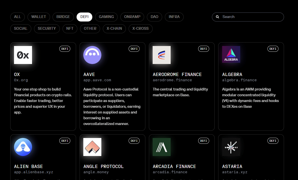Click the 0x logo icon
Viewport: 298px width, 180px height.
pos(23,55)
